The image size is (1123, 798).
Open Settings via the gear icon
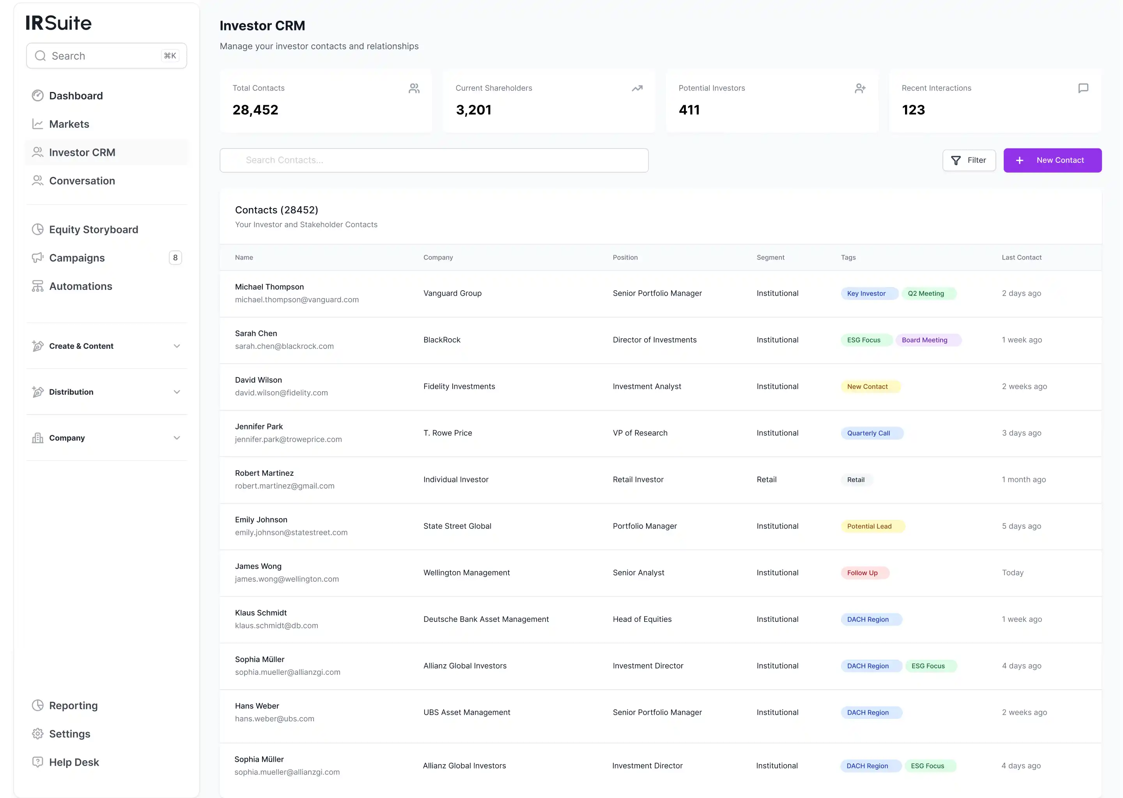coord(38,734)
